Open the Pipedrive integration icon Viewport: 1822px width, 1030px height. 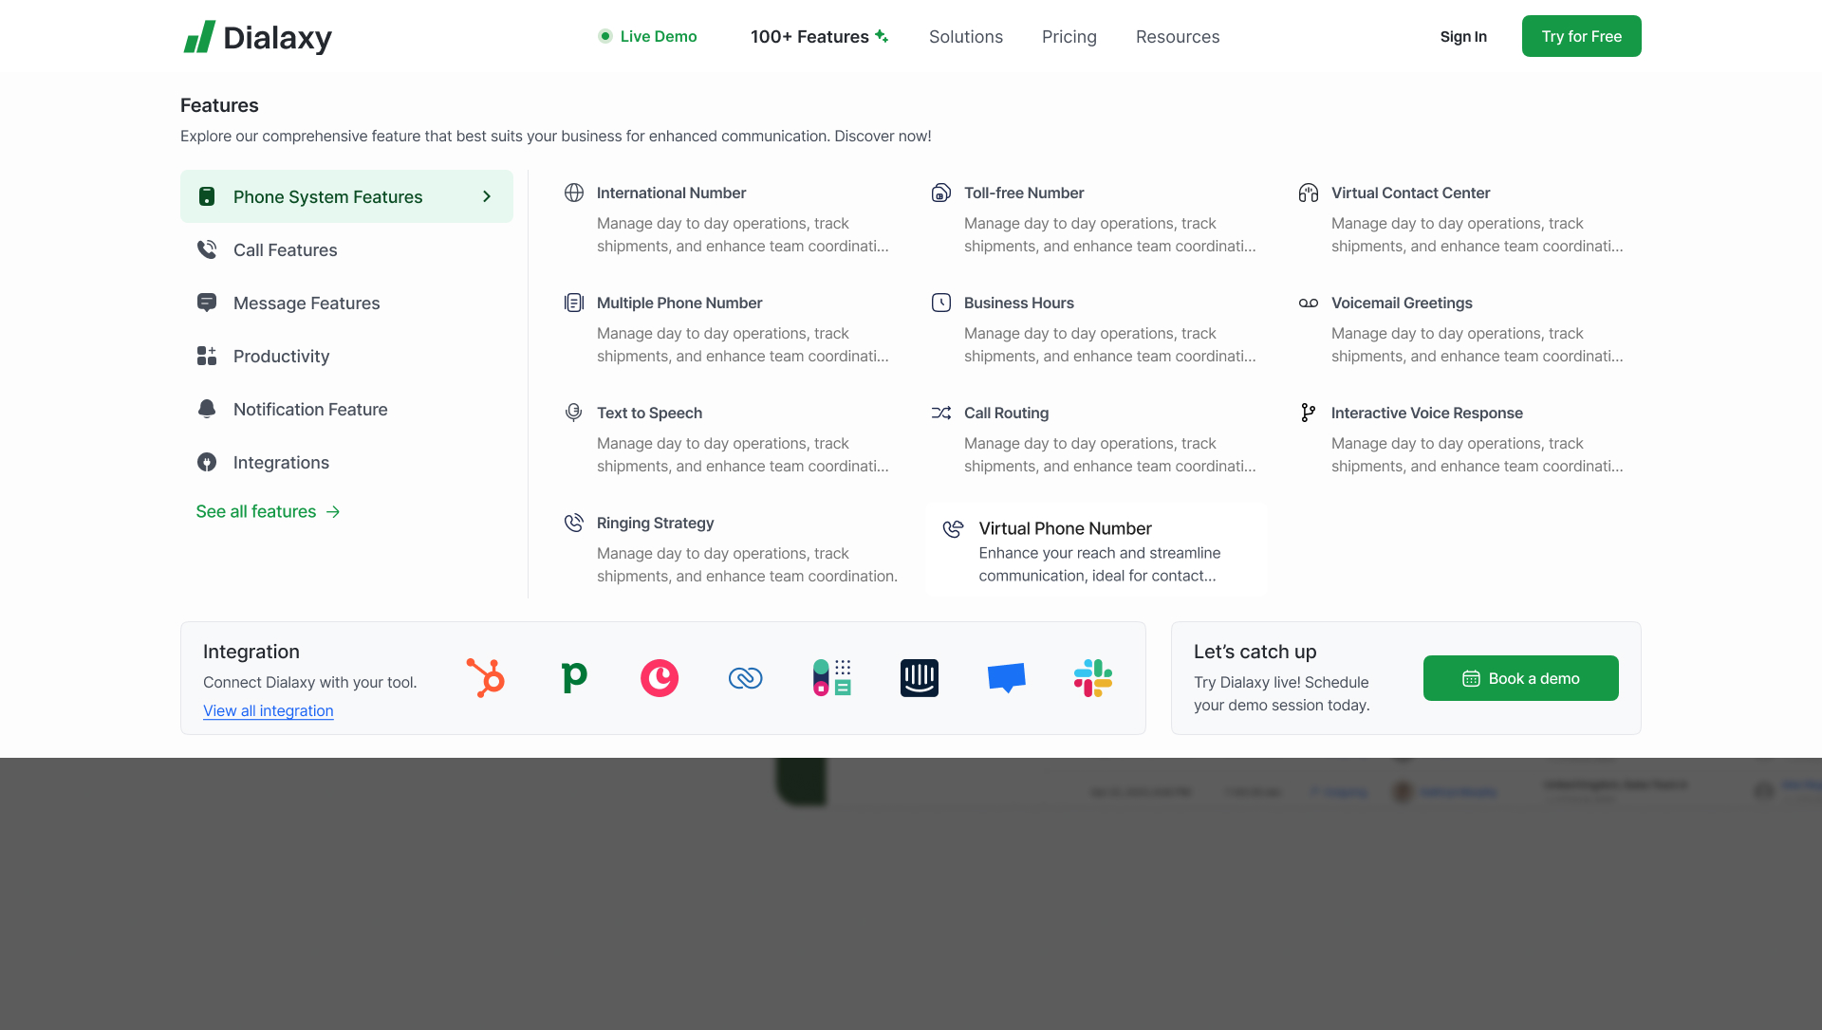(x=574, y=678)
